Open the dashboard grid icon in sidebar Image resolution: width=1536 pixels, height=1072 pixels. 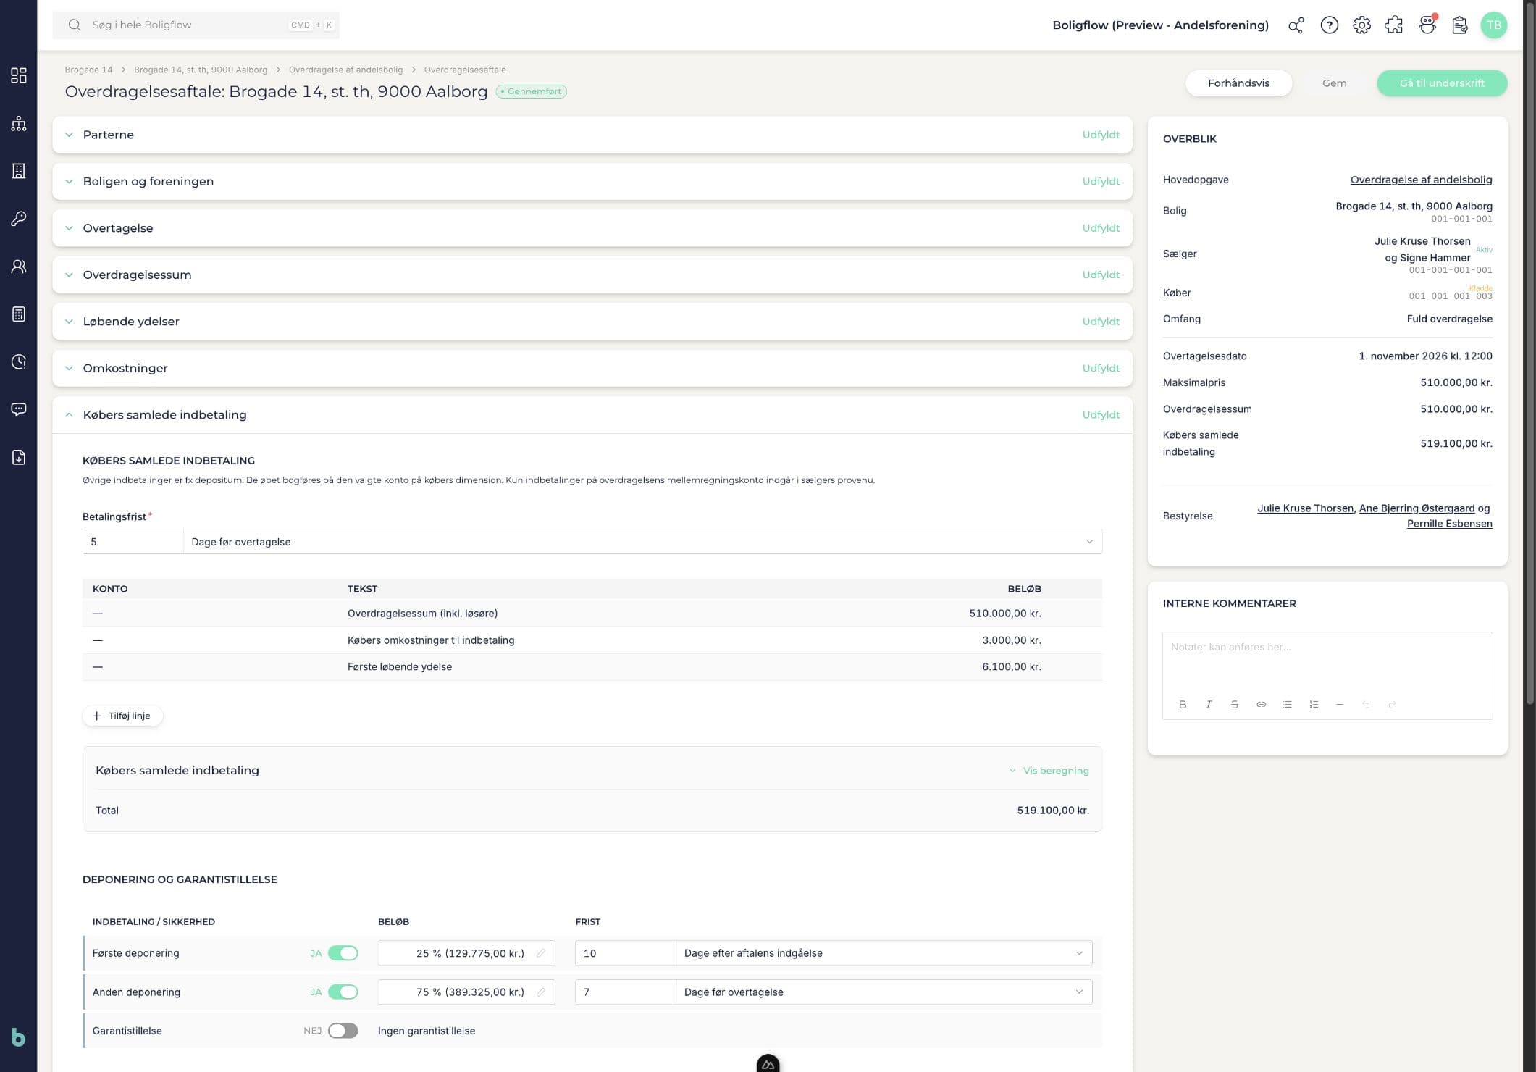pyautogui.click(x=19, y=75)
